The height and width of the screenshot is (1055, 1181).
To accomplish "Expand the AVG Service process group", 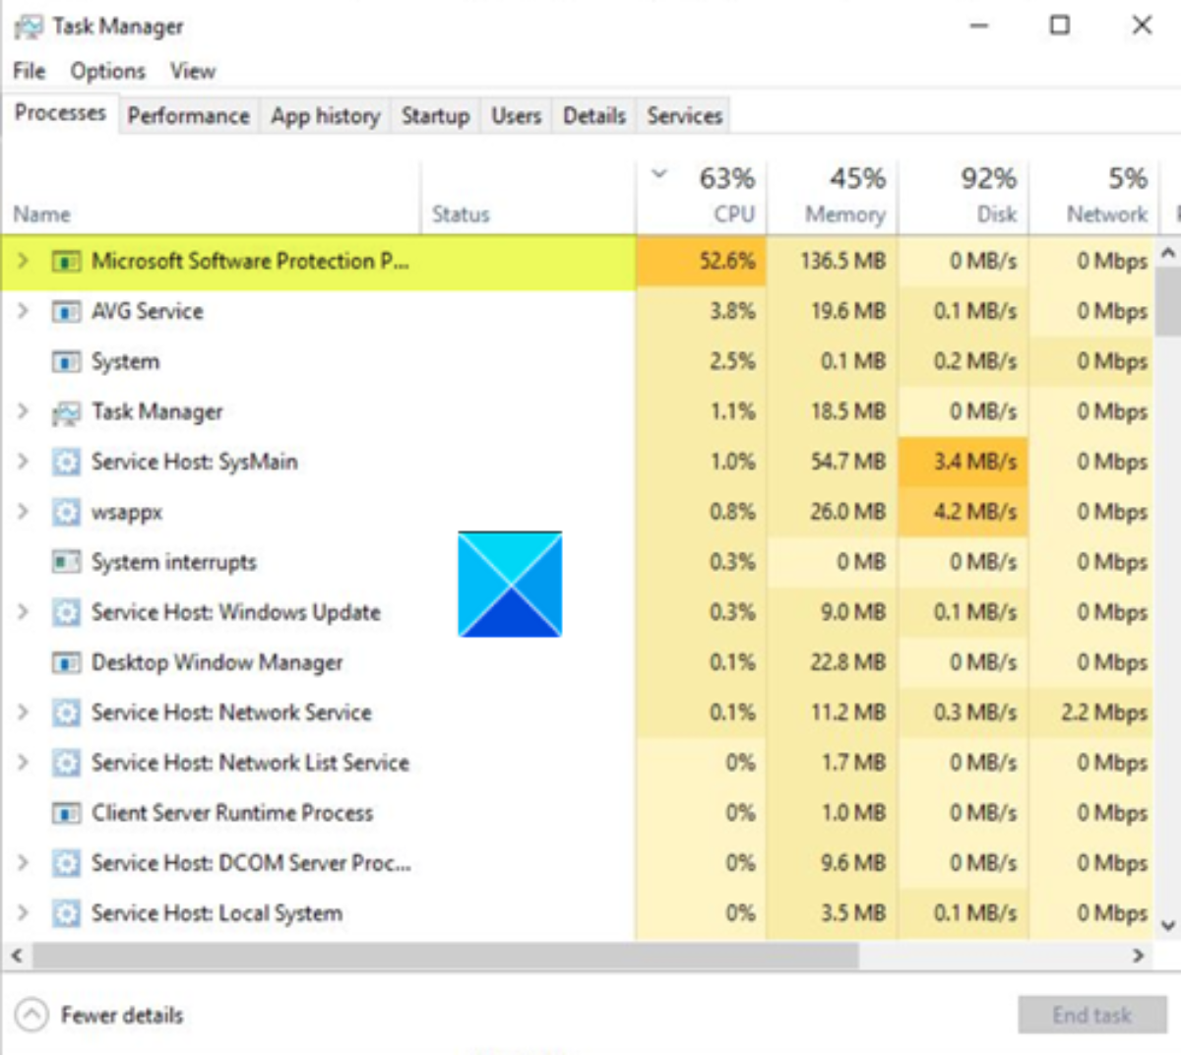I will (23, 311).
